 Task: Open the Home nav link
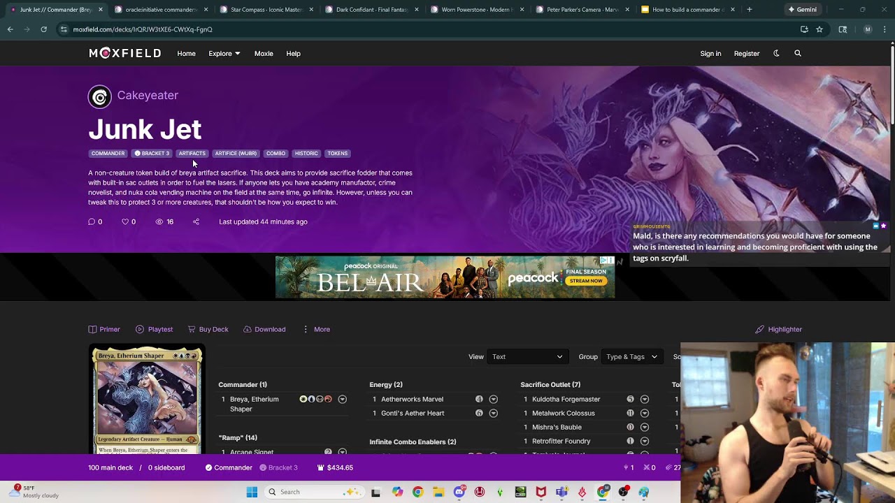pos(186,53)
